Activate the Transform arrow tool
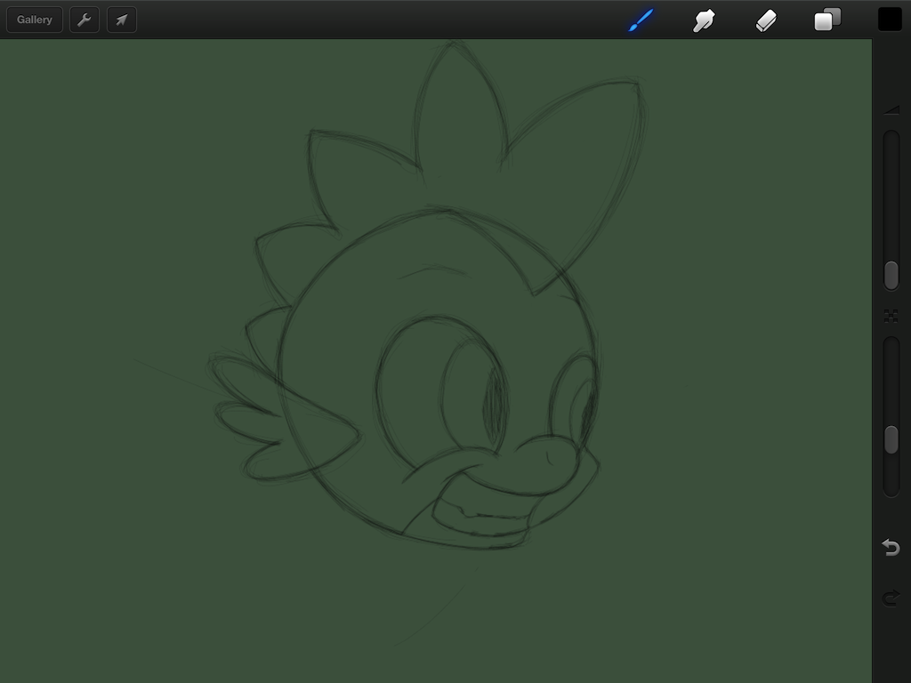 tap(122, 20)
